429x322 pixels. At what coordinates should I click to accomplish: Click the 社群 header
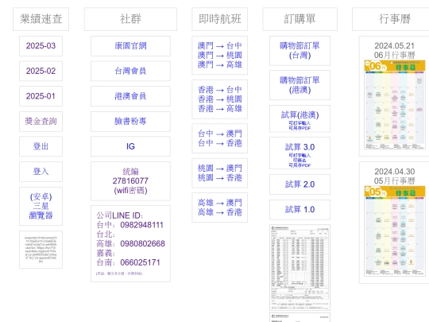(x=130, y=19)
